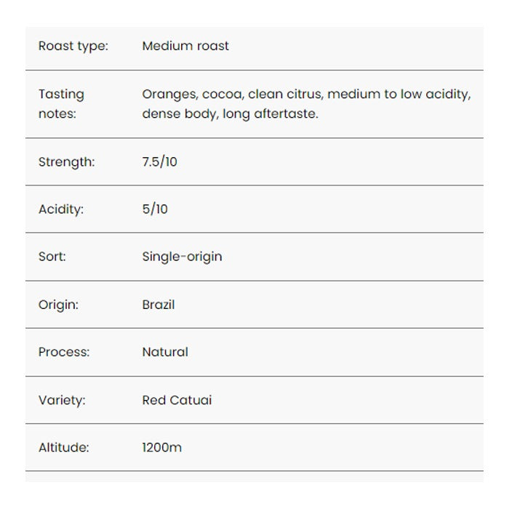Viewport: 509px width, 509px height.
Task: Click the "Oranges, cocoa, clean citrus" text line
Action: click(x=306, y=95)
